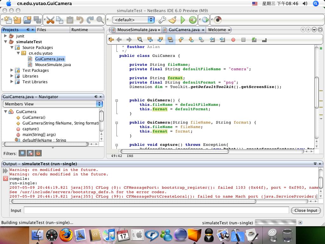Build main project using the wrench icon

(x=162, y=20)
